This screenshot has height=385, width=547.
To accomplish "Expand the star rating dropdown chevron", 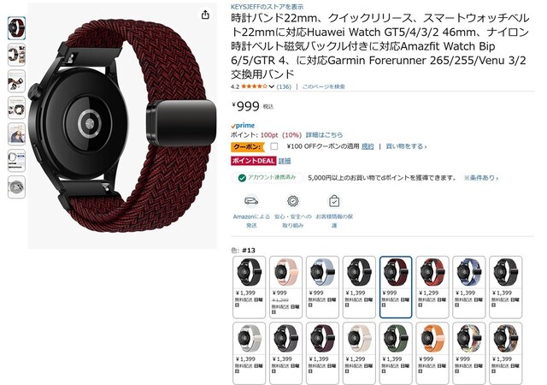I will pyautogui.click(x=272, y=86).
